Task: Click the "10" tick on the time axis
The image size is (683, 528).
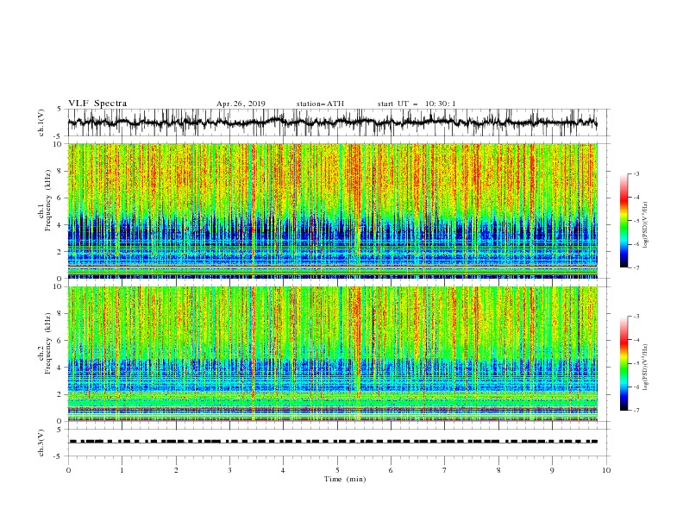Action: click(x=606, y=470)
